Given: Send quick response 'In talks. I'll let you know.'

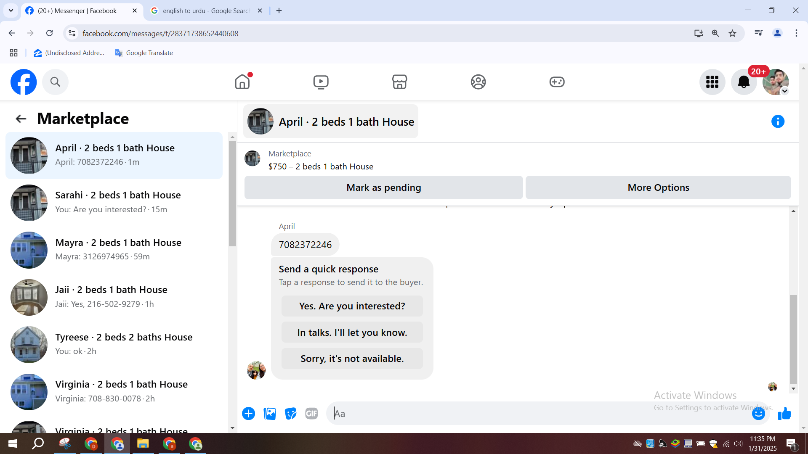Looking at the screenshot, I should tap(352, 333).
